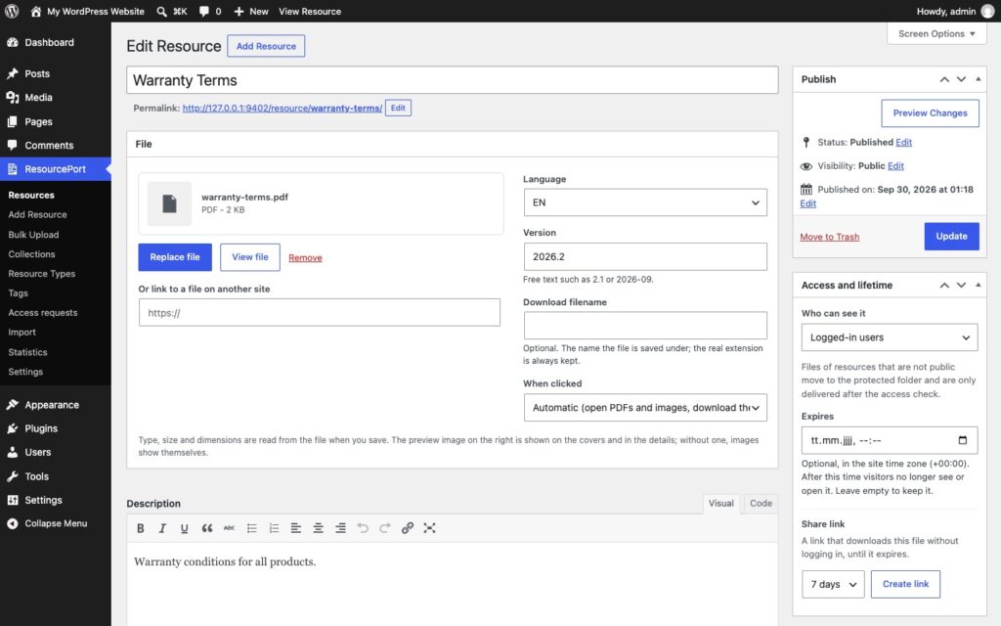Align description text left
Image resolution: width=1001 pixels, height=626 pixels.
coord(295,528)
